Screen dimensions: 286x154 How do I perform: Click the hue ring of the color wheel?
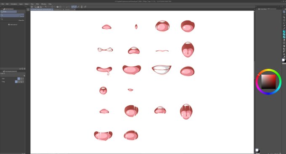click(x=268, y=70)
